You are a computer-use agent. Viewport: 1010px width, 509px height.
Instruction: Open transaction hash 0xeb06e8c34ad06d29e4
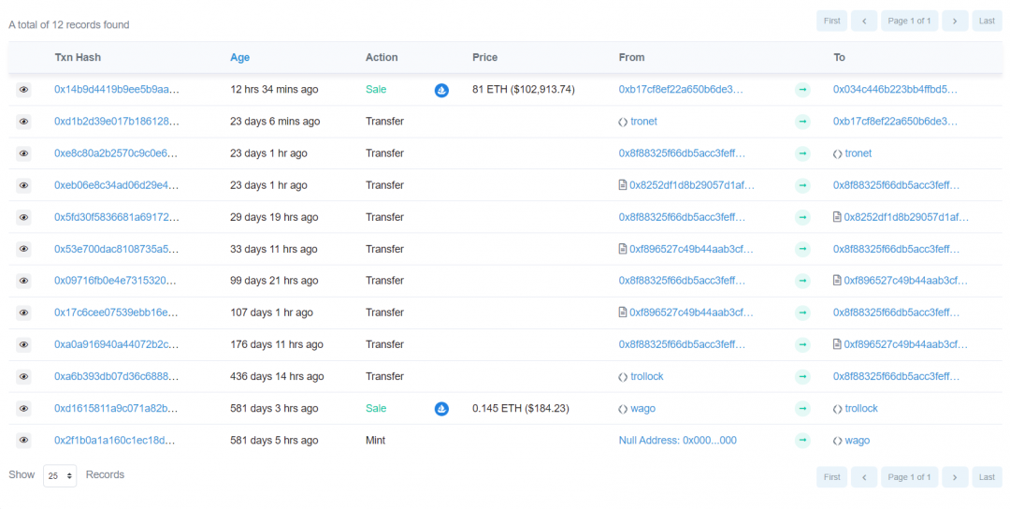click(x=116, y=185)
